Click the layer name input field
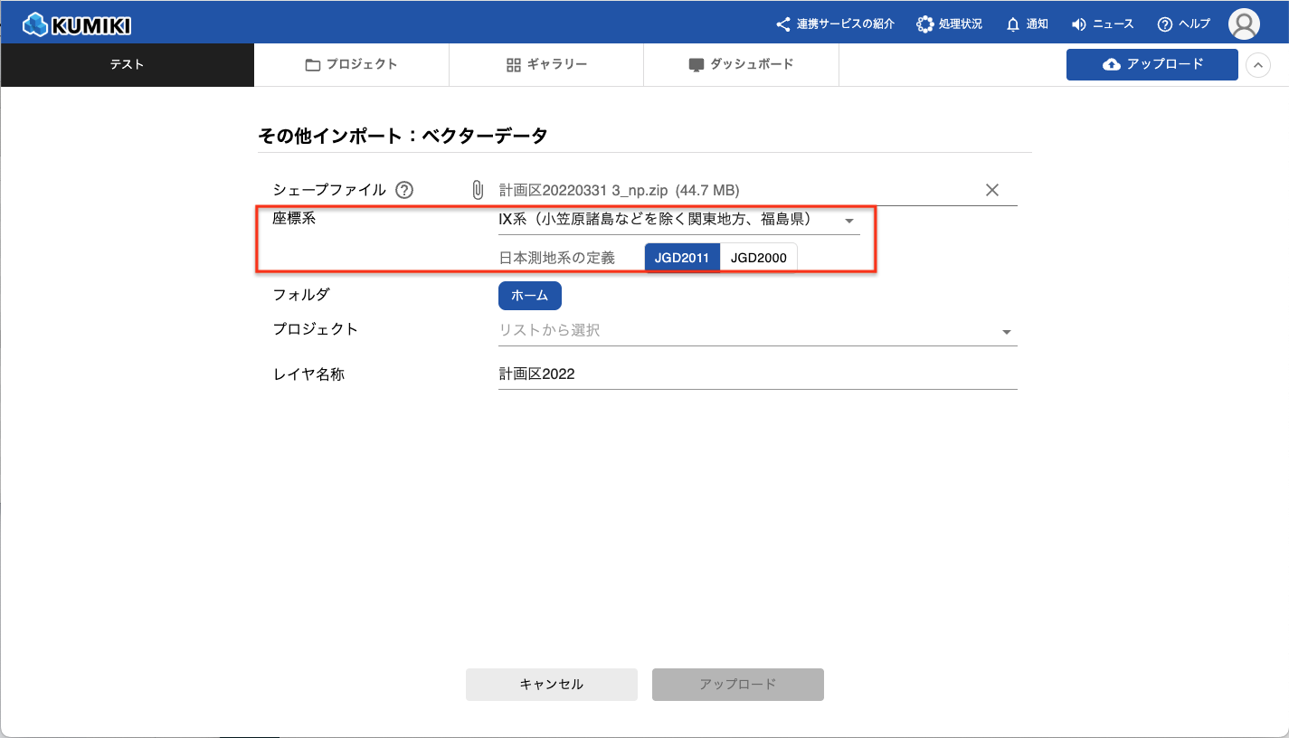The image size is (1289, 738). tap(756, 374)
